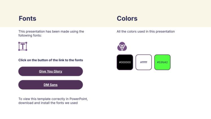The image size is (211, 119).
Task: Click the blank white area below the swatches
Action: click(x=158, y=93)
